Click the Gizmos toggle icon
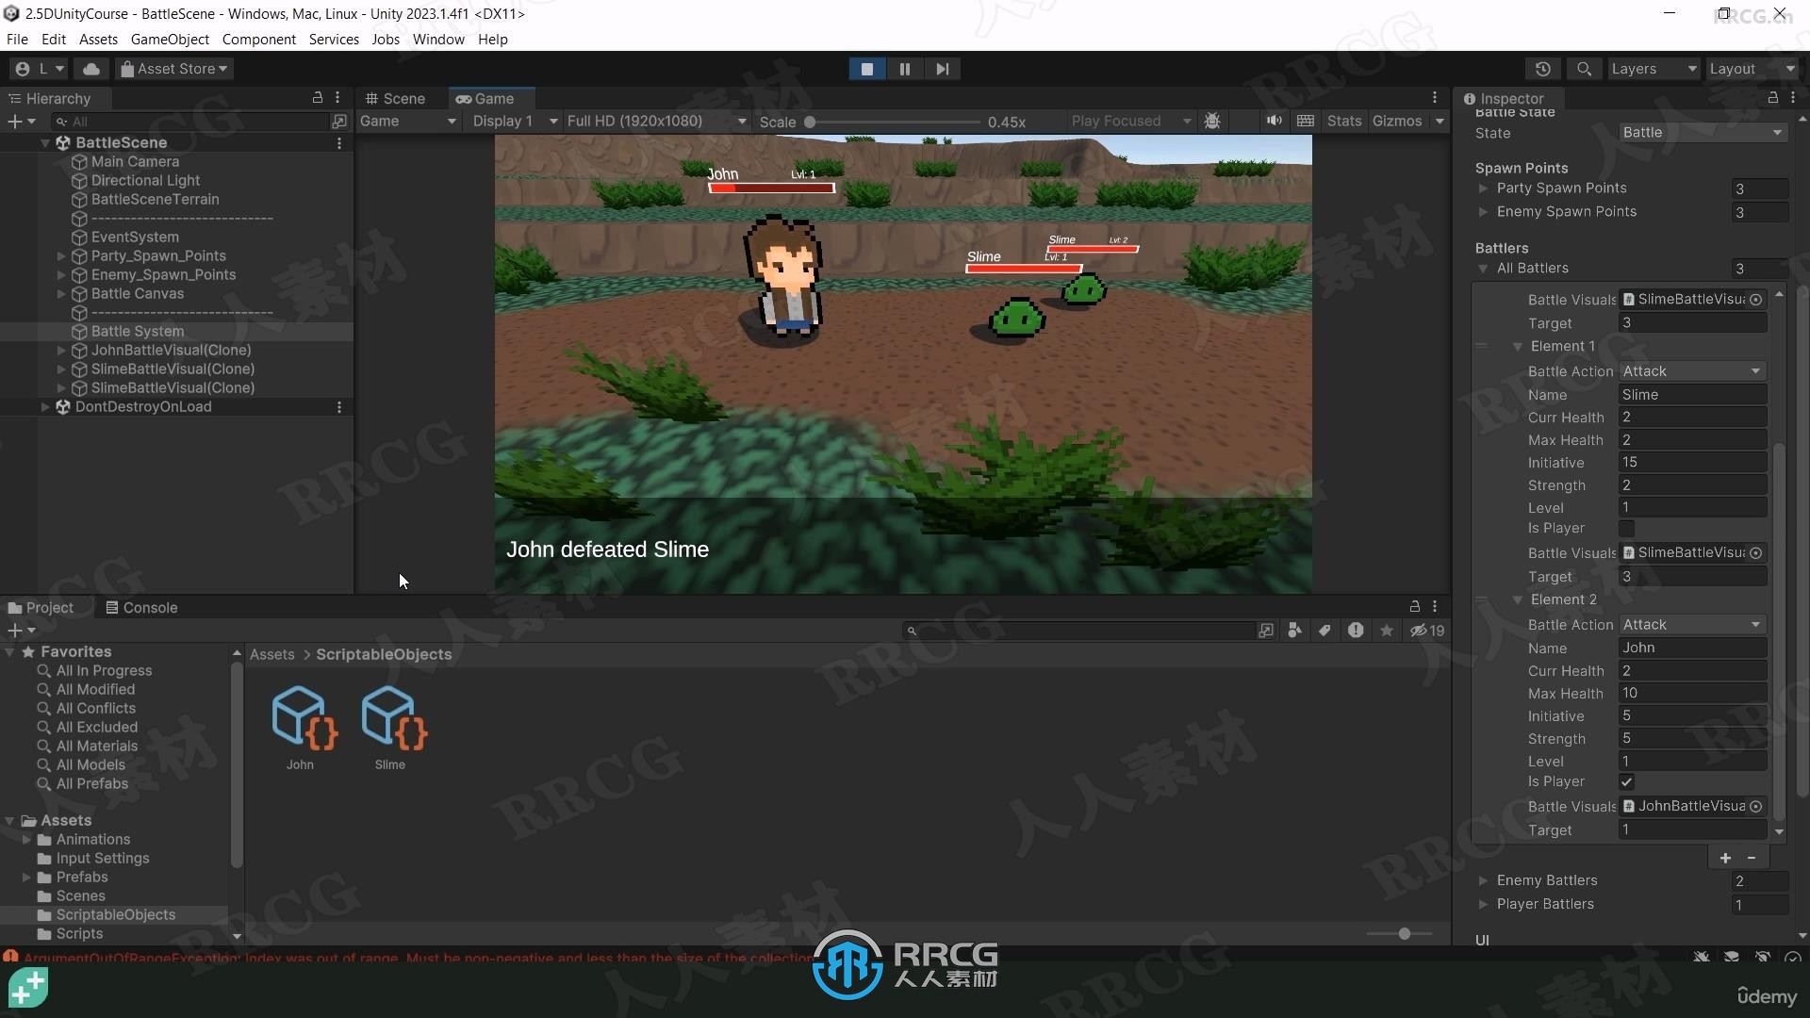The height and width of the screenshot is (1018, 1810). click(x=1395, y=120)
